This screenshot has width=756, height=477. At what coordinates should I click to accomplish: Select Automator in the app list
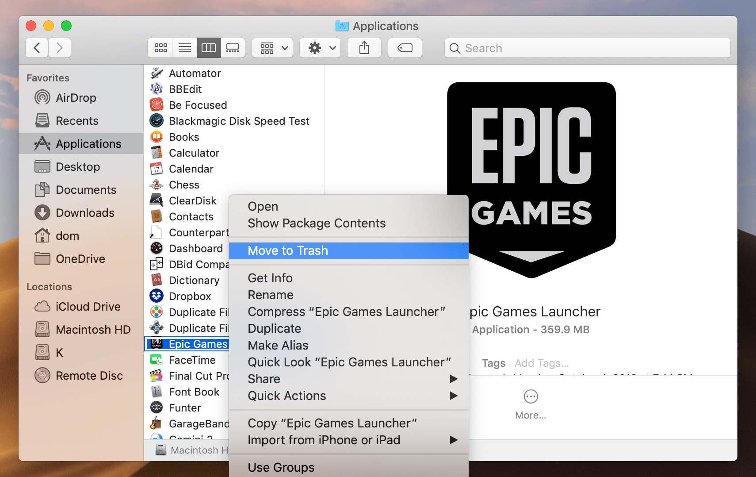234,73
